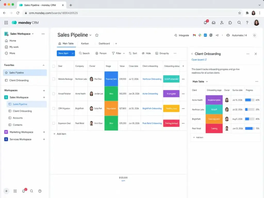This screenshot has width=264, height=198.
Task: Toggle column visibility with Hide
Action: [x=146, y=53]
